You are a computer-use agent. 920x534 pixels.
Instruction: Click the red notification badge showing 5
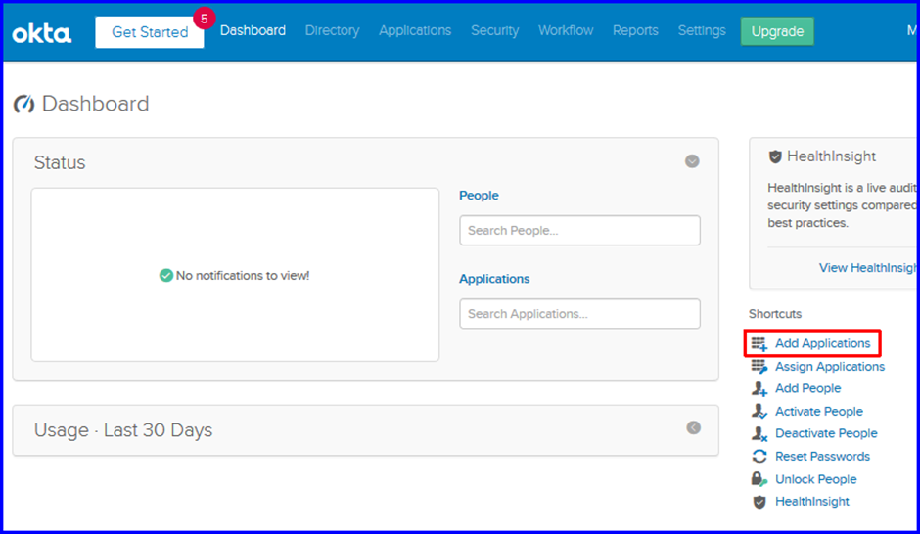(x=205, y=19)
